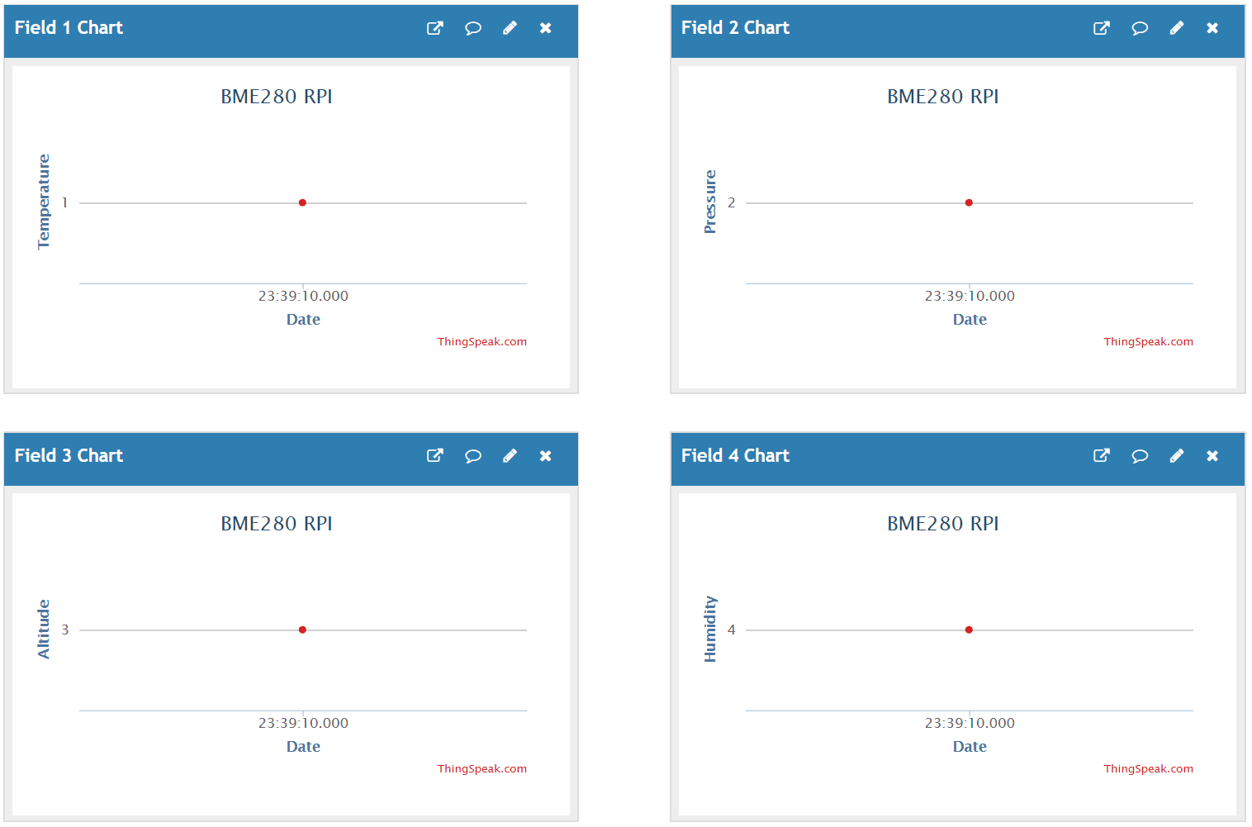This screenshot has width=1252, height=827.
Task: Click speech bubble on Field 2 Chart
Action: [x=1139, y=28]
